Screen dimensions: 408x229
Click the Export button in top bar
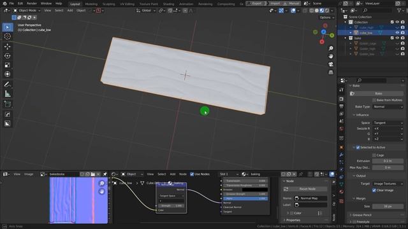(256, 4)
